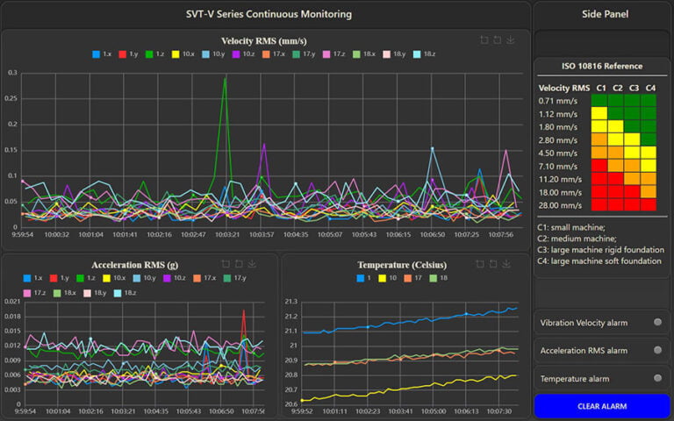This screenshot has height=421, width=674.
Task: Toggle 18.z series in Acceleration legend
Action: [x=126, y=292]
